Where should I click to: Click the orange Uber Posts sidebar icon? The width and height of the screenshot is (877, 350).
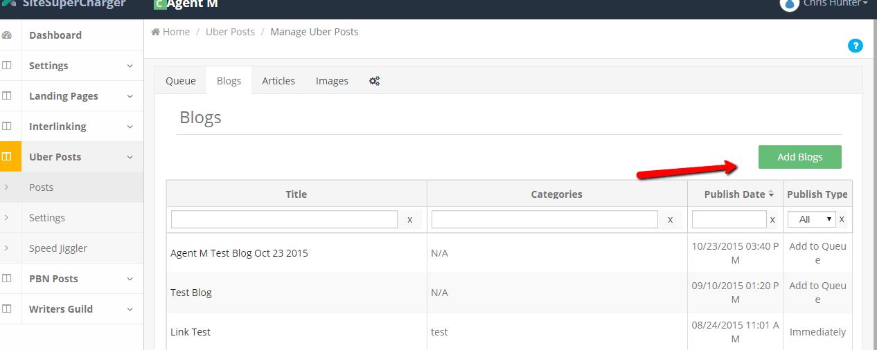[x=7, y=157]
